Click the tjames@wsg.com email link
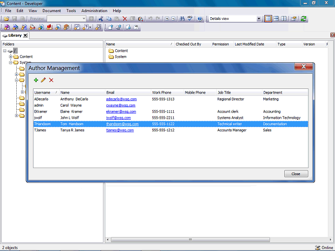This screenshot has width=335, height=251. point(120,130)
